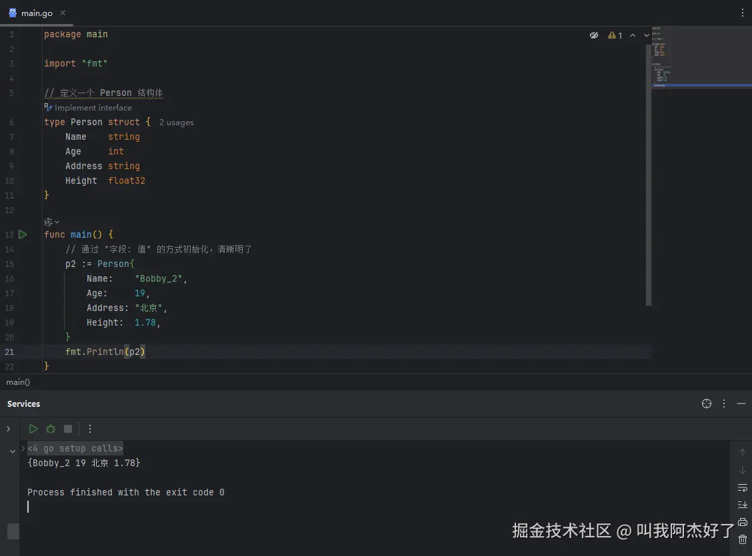Viewport: 752px width, 556px height.
Task: Toggle soft-wrap in console
Action: (742, 487)
